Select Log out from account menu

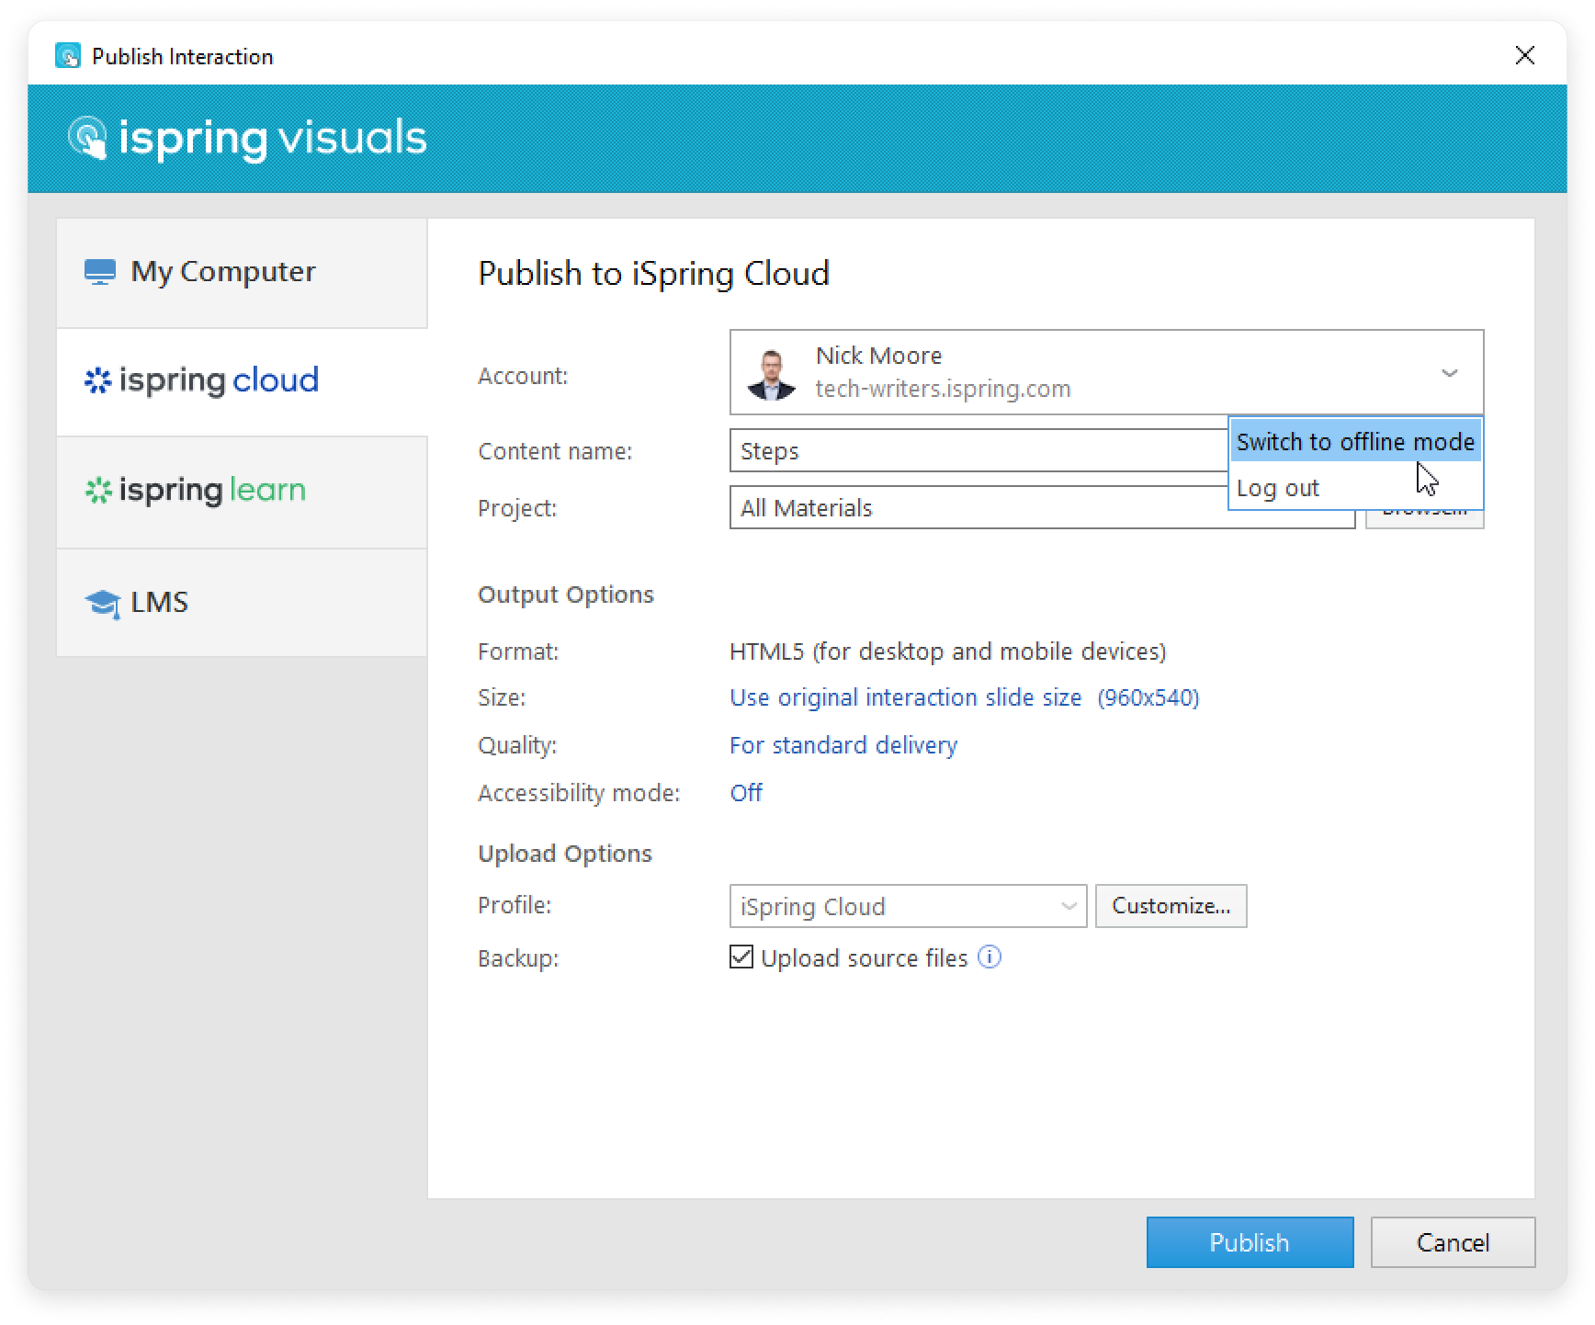tap(1355, 488)
